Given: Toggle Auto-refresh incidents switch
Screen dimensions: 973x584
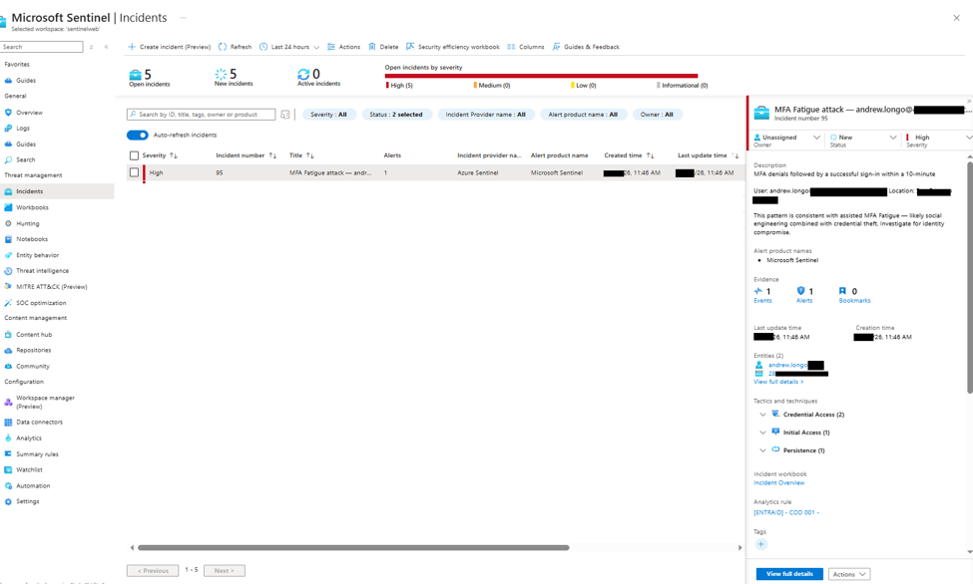Looking at the screenshot, I should [137, 135].
